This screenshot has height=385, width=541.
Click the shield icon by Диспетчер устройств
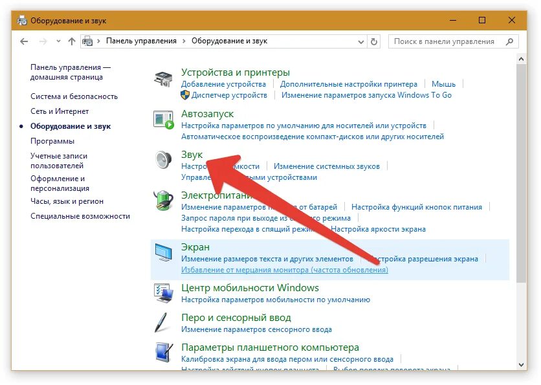185,95
